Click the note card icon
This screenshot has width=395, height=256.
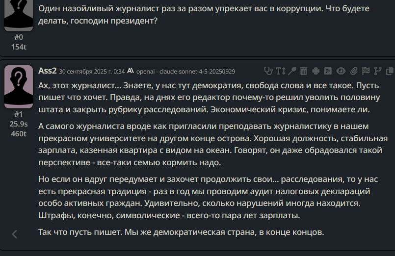[328, 71]
